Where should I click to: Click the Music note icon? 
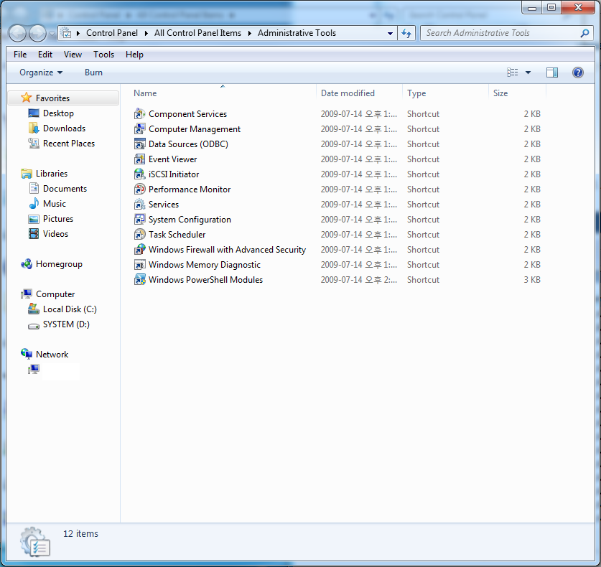click(x=34, y=203)
